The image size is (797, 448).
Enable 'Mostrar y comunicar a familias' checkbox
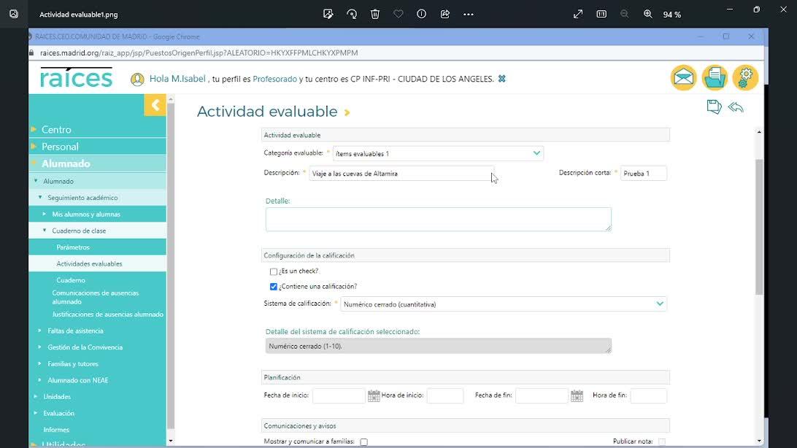click(x=364, y=442)
